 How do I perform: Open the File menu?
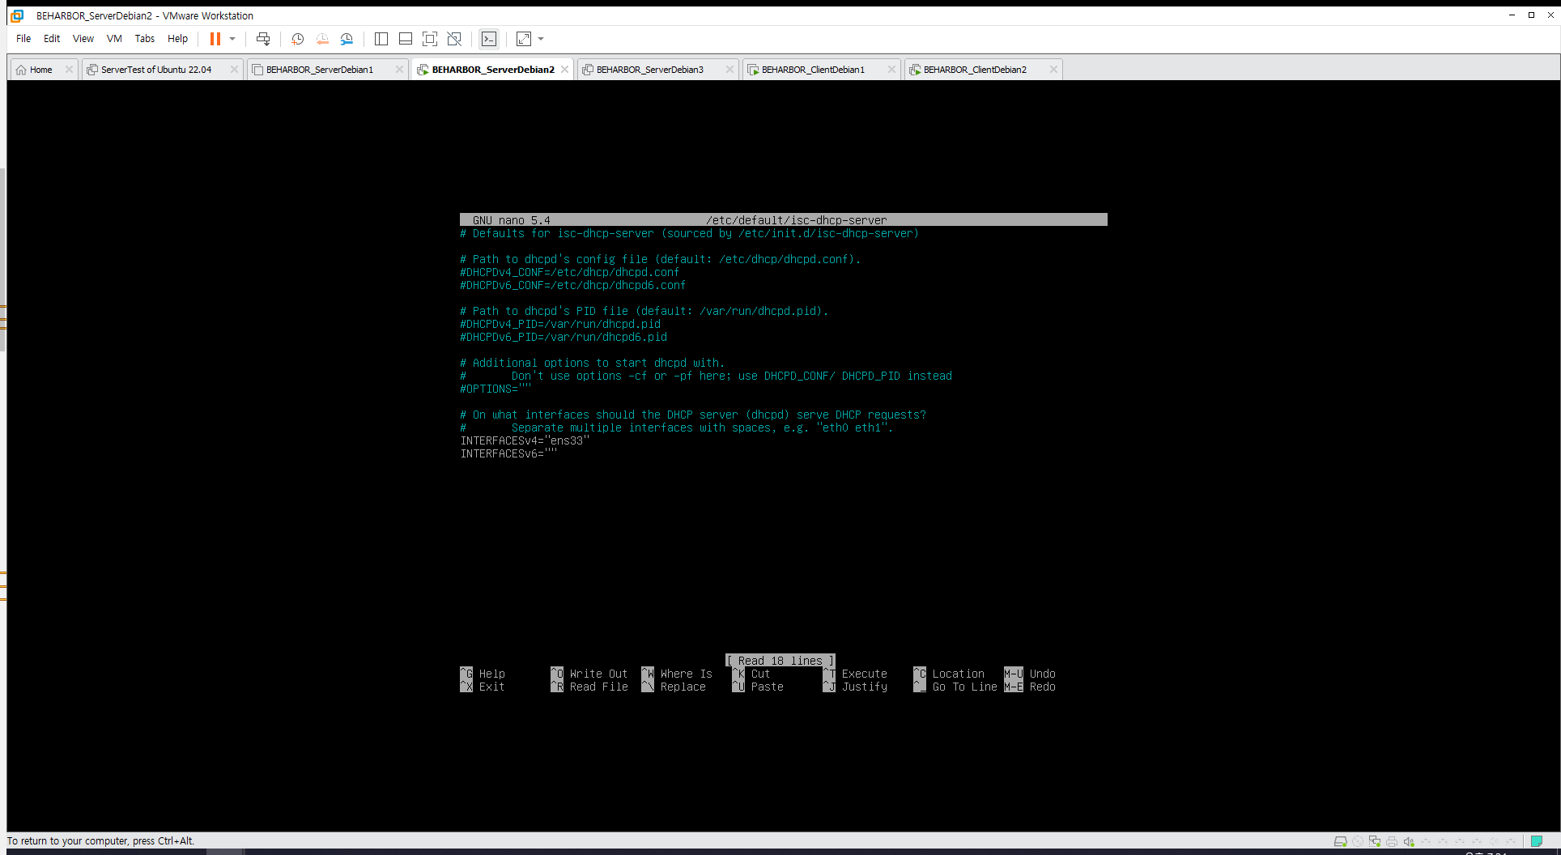23,38
